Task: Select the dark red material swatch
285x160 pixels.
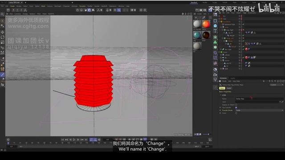Action: pyautogui.click(x=206, y=35)
